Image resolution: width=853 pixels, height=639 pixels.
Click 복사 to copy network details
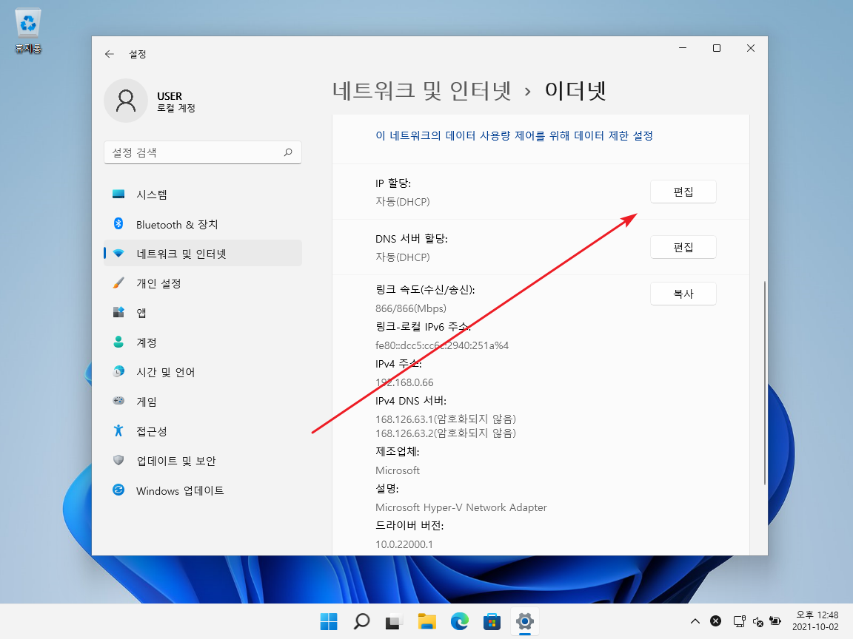pyautogui.click(x=683, y=293)
